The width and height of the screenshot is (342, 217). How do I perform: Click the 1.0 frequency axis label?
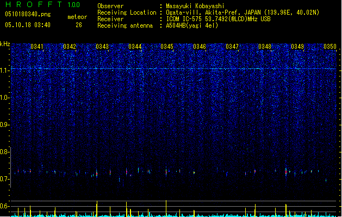pos(5,98)
